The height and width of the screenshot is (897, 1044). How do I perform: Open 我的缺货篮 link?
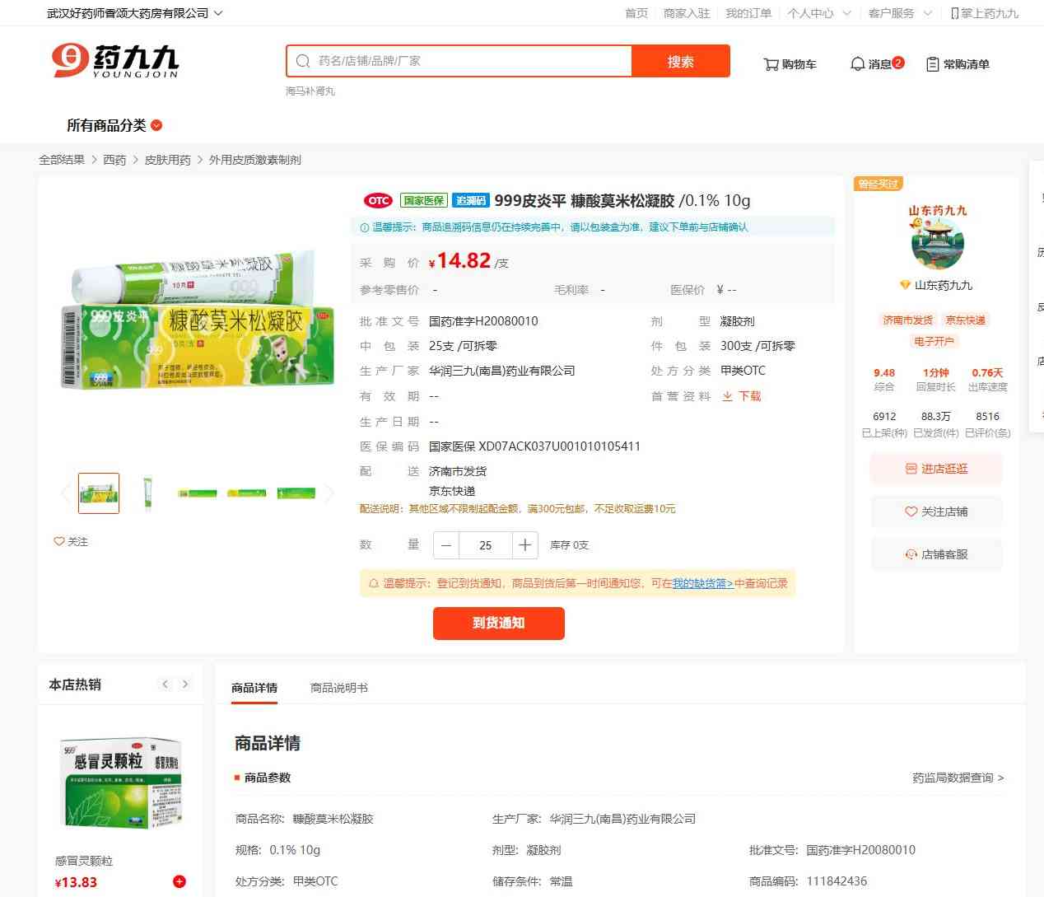(702, 583)
